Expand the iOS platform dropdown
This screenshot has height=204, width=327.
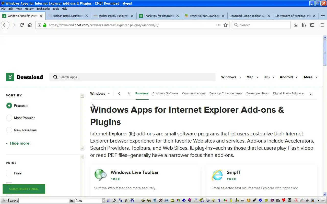point(269,77)
